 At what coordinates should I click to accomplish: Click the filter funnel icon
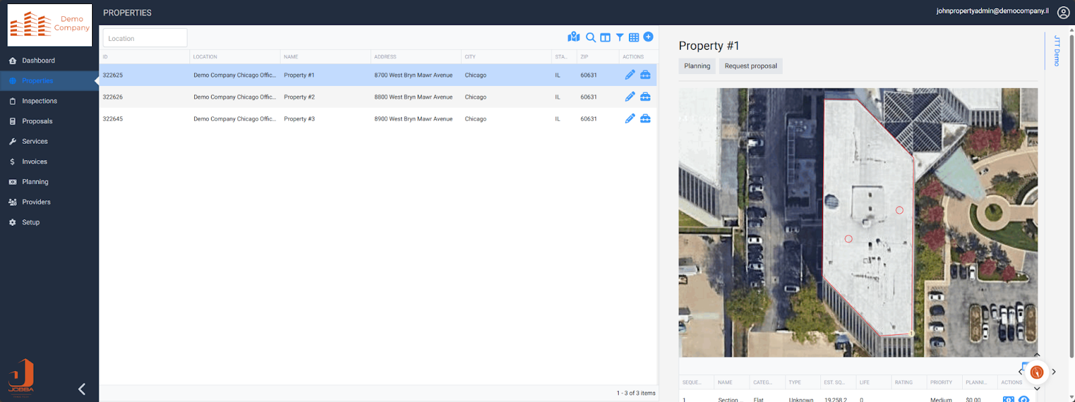pyautogui.click(x=619, y=38)
